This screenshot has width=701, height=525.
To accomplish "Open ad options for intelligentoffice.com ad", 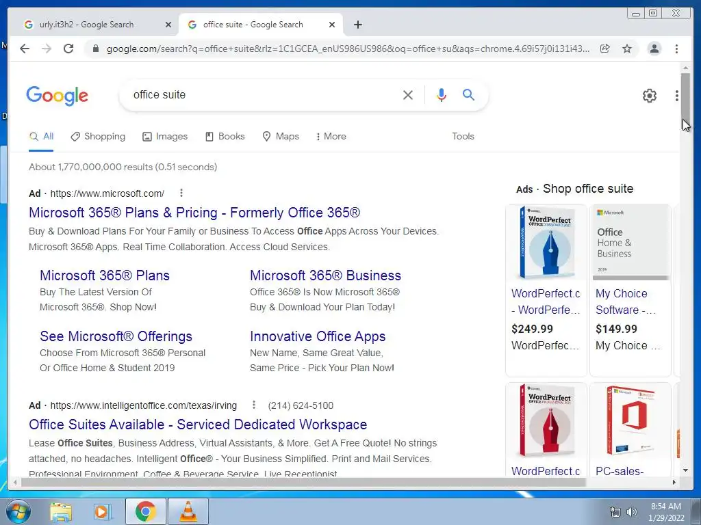I will [254, 405].
